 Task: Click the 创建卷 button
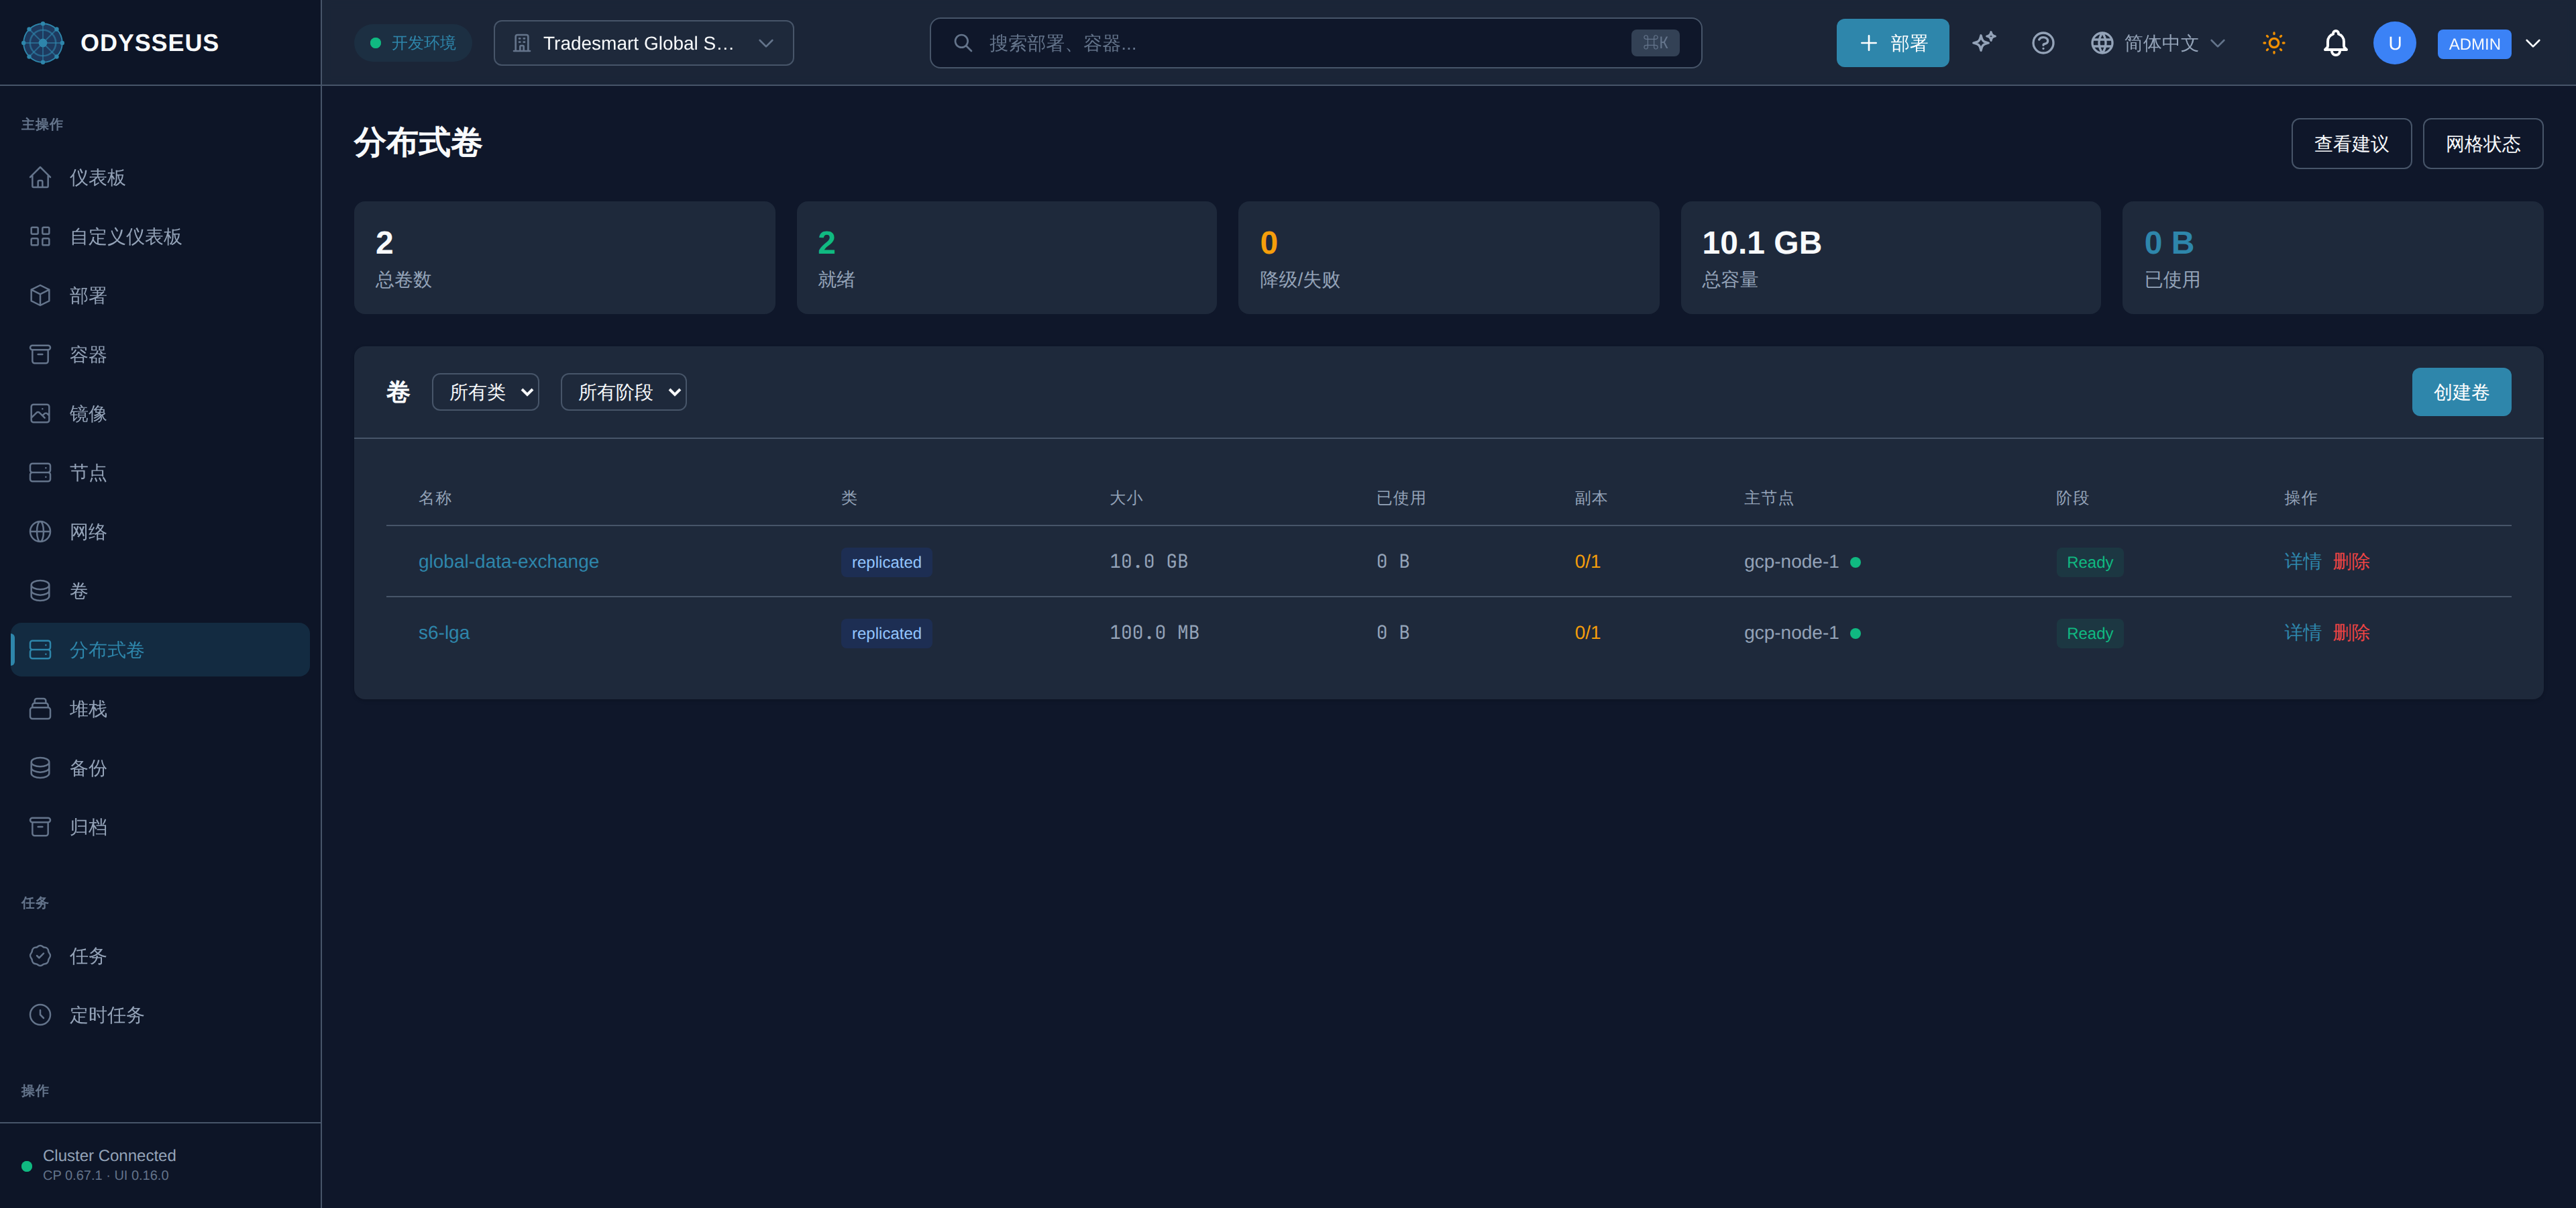[x=2461, y=392]
